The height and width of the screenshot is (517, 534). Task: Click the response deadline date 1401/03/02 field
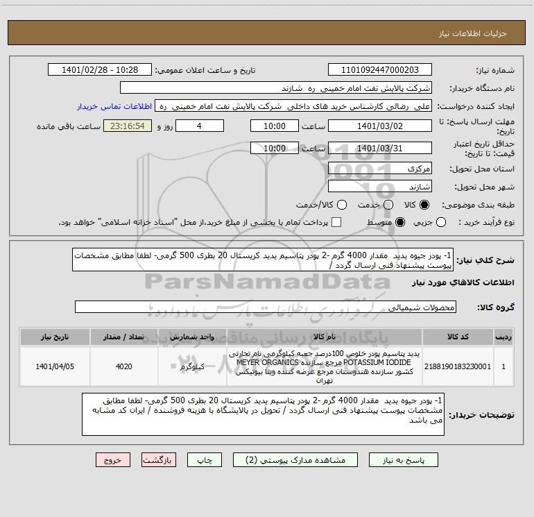pyautogui.click(x=380, y=126)
